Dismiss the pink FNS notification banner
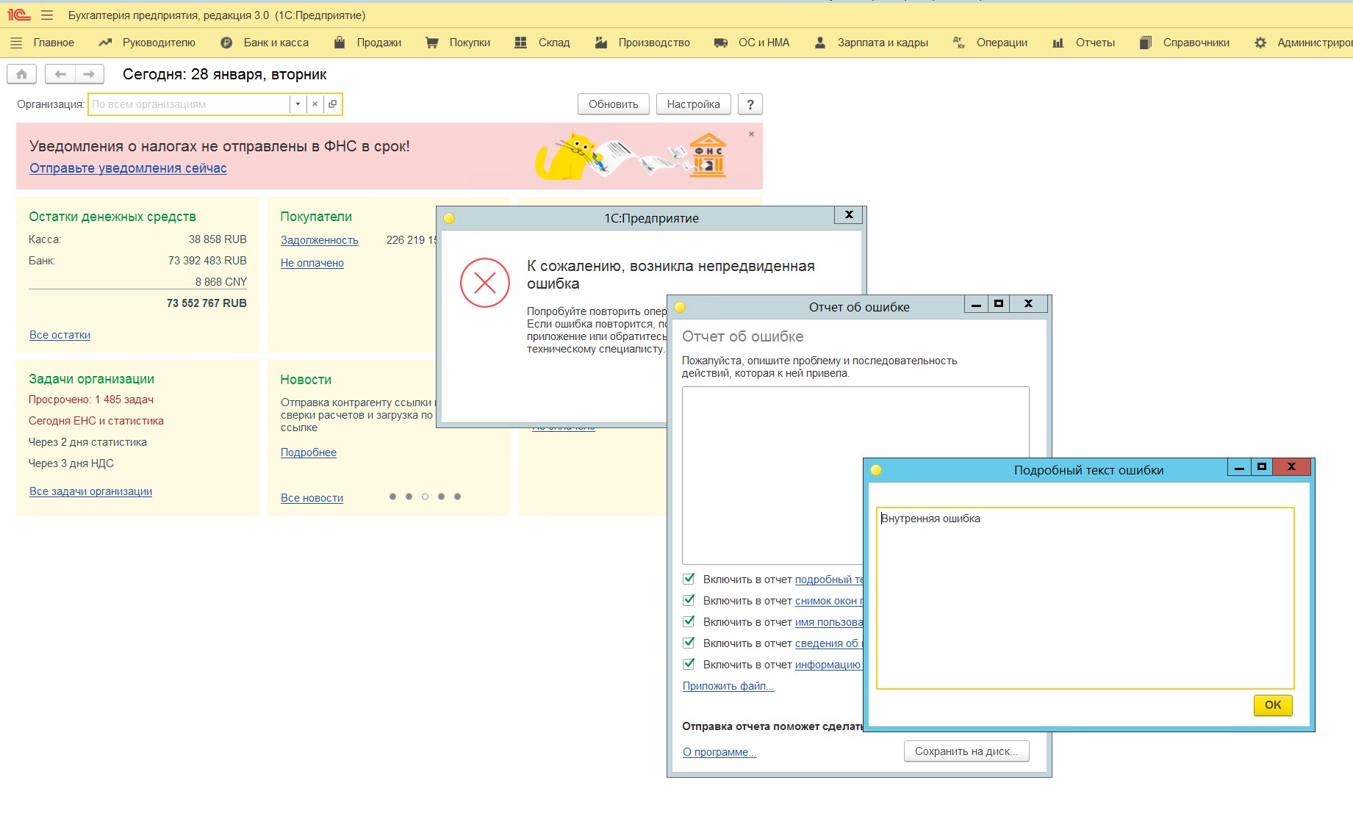 tap(751, 134)
